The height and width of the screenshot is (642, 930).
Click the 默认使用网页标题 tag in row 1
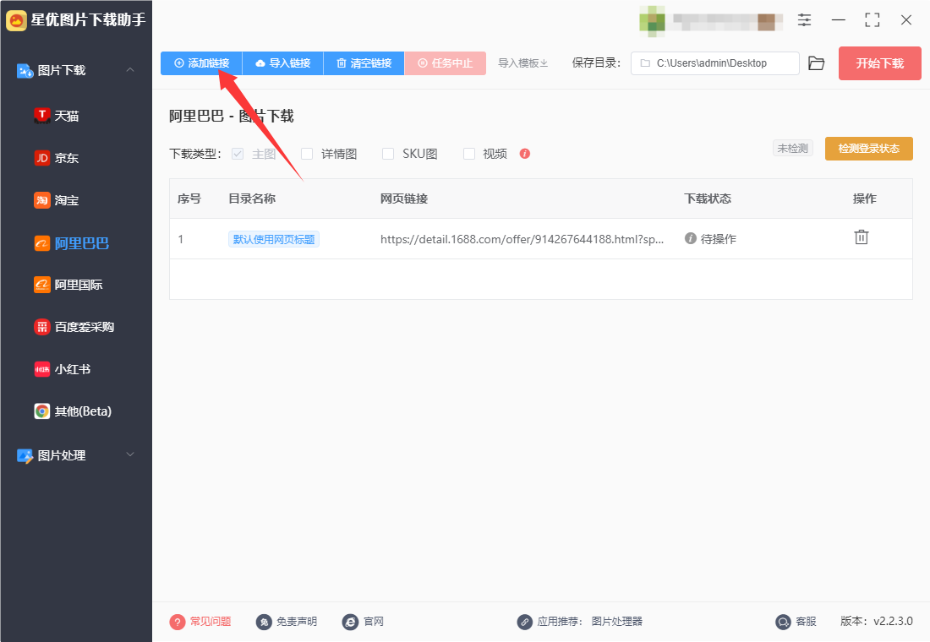[x=274, y=239]
